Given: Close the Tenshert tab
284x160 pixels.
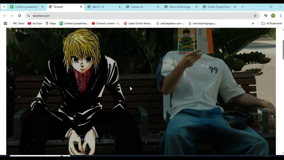Looking at the screenshot, I should (81, 7).
